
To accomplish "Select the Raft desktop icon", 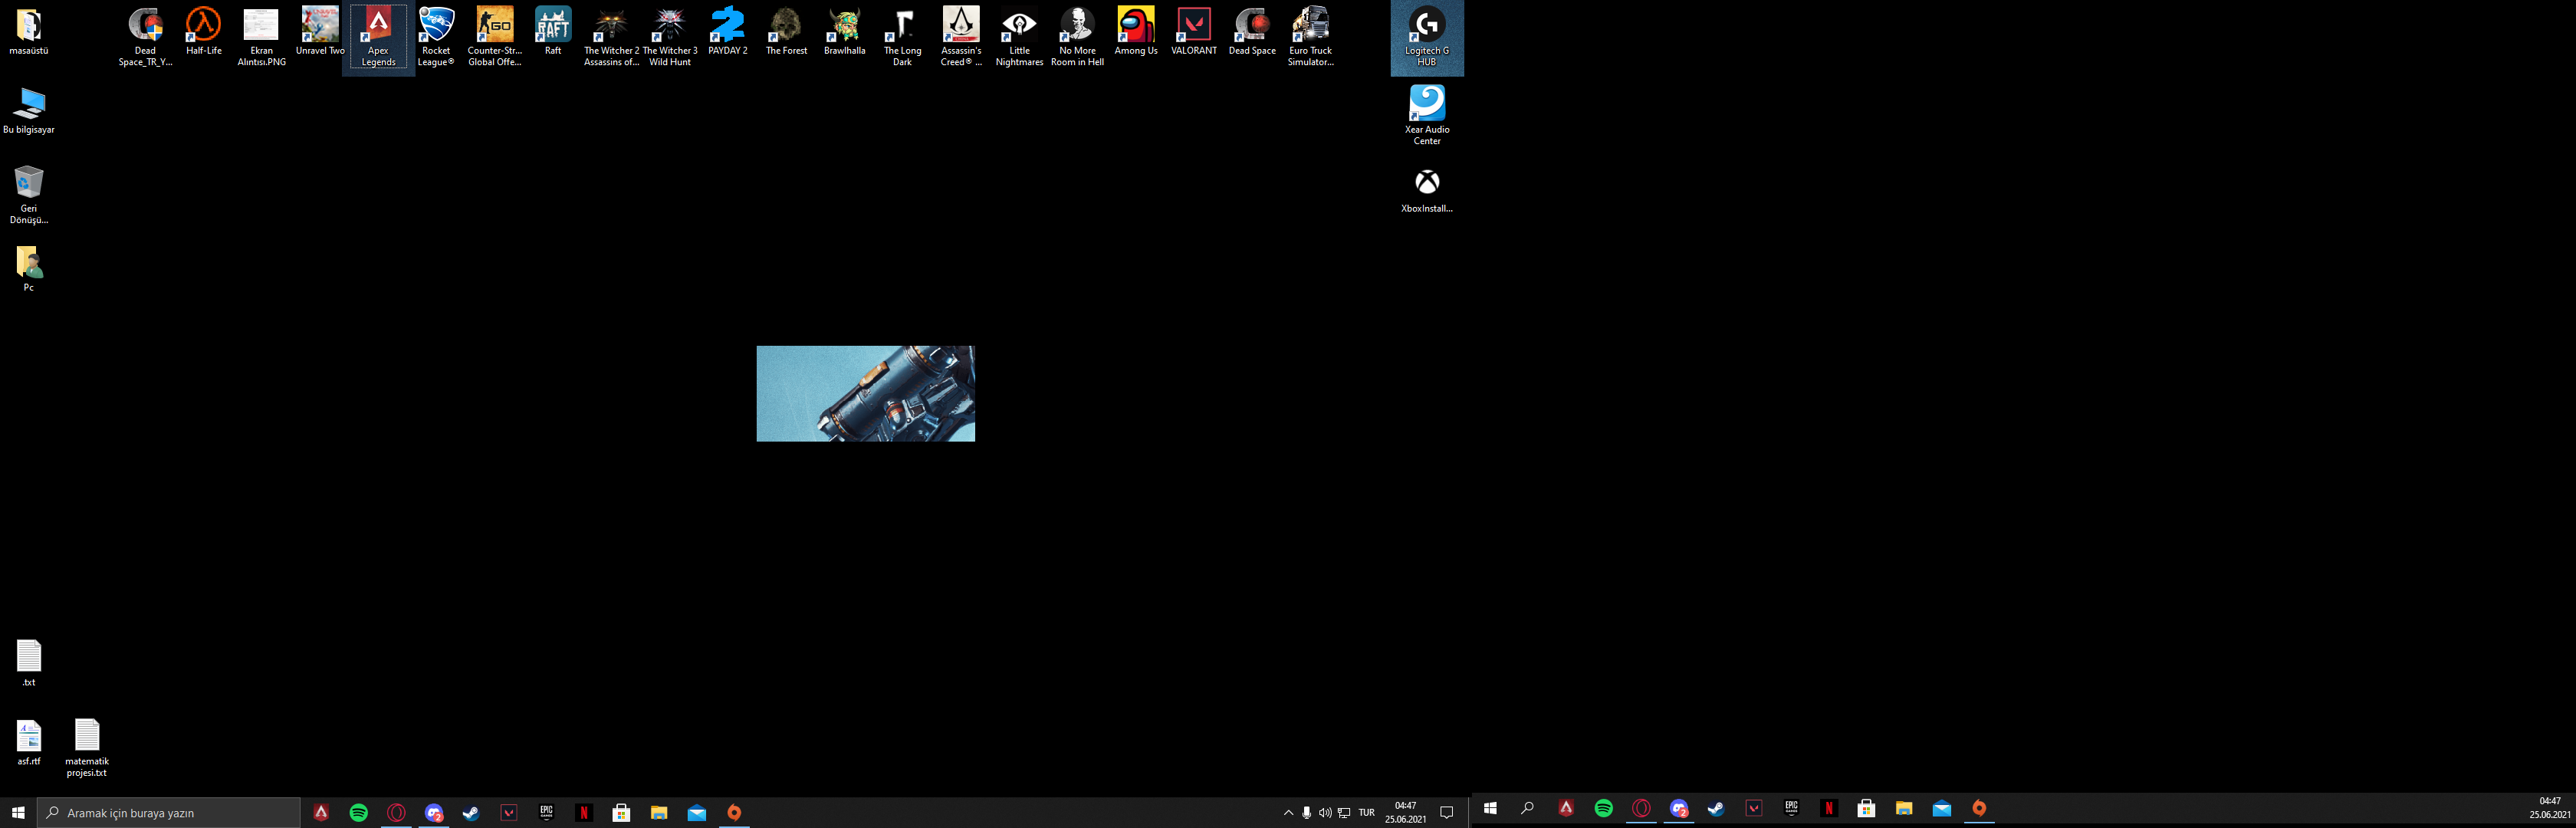I will click(553, 25).
